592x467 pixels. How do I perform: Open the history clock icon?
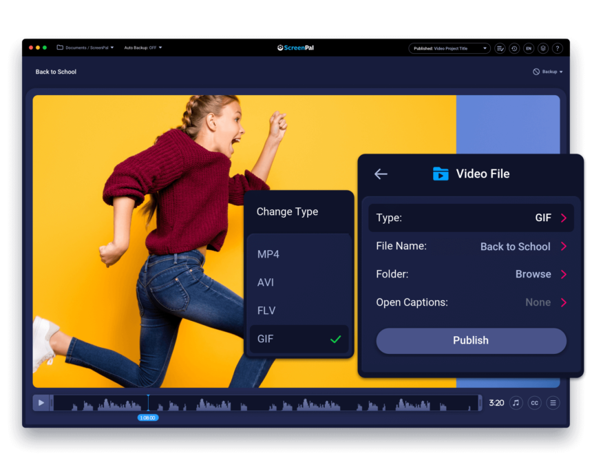[514, 48]
